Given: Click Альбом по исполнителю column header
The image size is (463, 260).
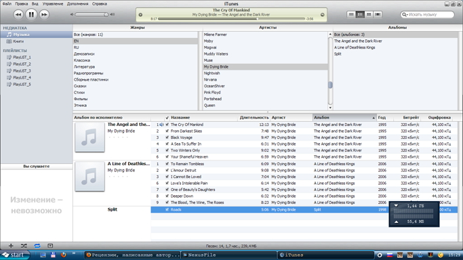Looking at the screenshot, I should pyautogui.click(x=112, y=118).
